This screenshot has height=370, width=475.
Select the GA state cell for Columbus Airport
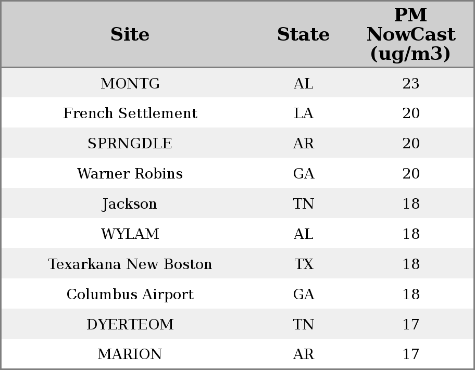pos(303,294)
